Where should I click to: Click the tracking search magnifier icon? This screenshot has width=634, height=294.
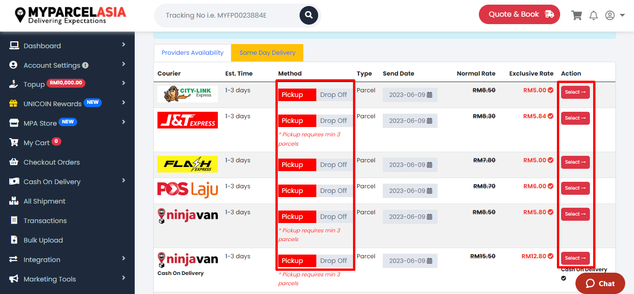[308, 15]
